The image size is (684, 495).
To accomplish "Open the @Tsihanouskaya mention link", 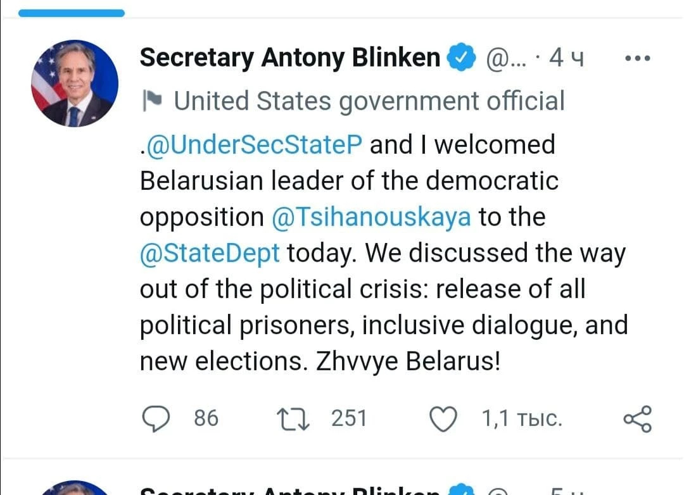I will [371, 217].
